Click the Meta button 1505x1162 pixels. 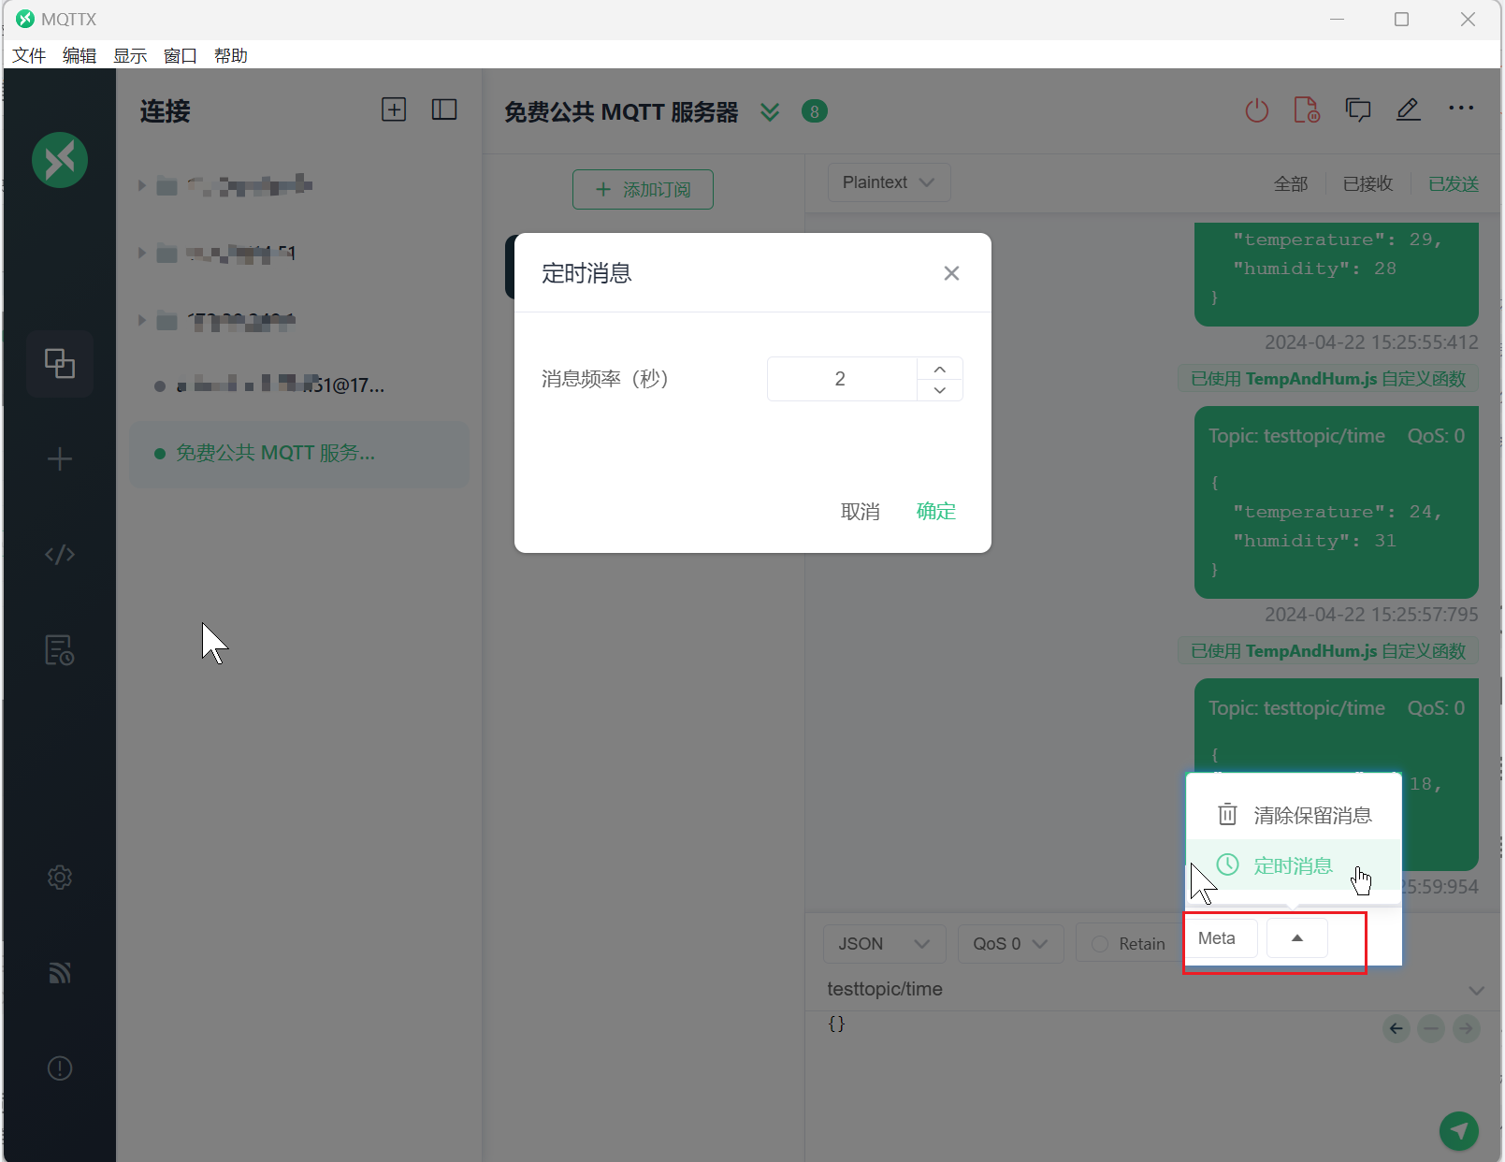1217,938
